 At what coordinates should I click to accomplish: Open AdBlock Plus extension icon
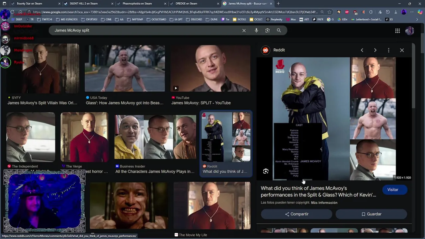point(347,12)
